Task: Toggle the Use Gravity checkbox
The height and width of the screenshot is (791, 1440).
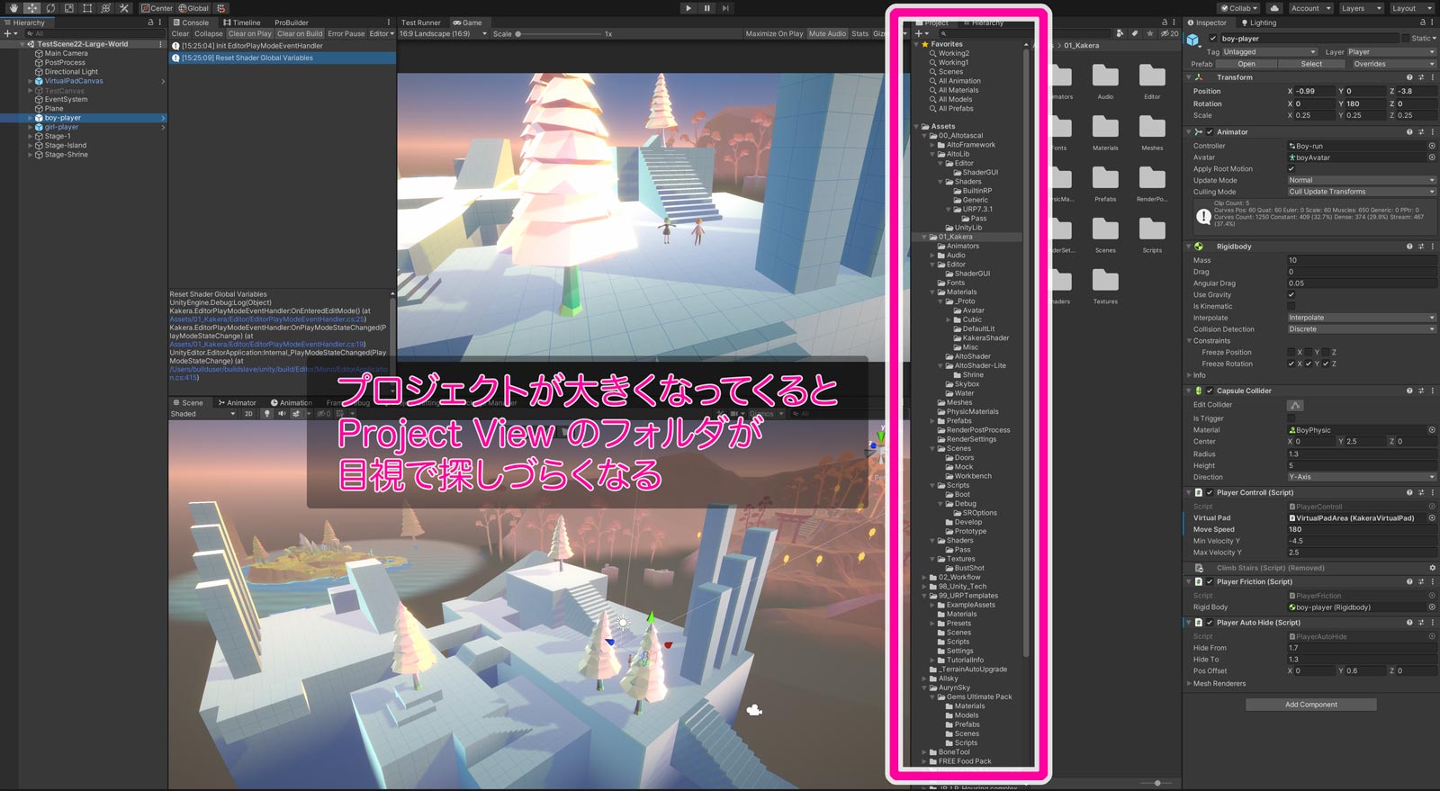Action: point(1291,295)
